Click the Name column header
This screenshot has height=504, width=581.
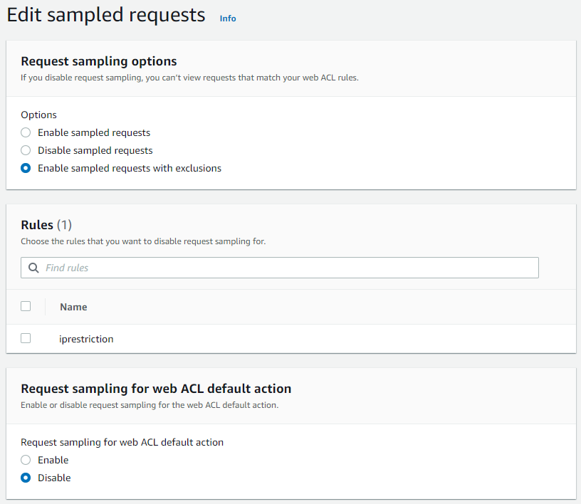[73, 307]
